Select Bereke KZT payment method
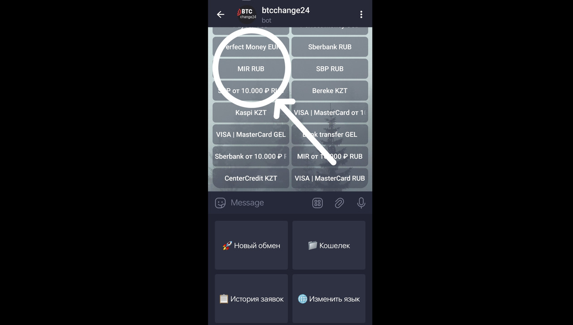 click(x=330, y=90)
